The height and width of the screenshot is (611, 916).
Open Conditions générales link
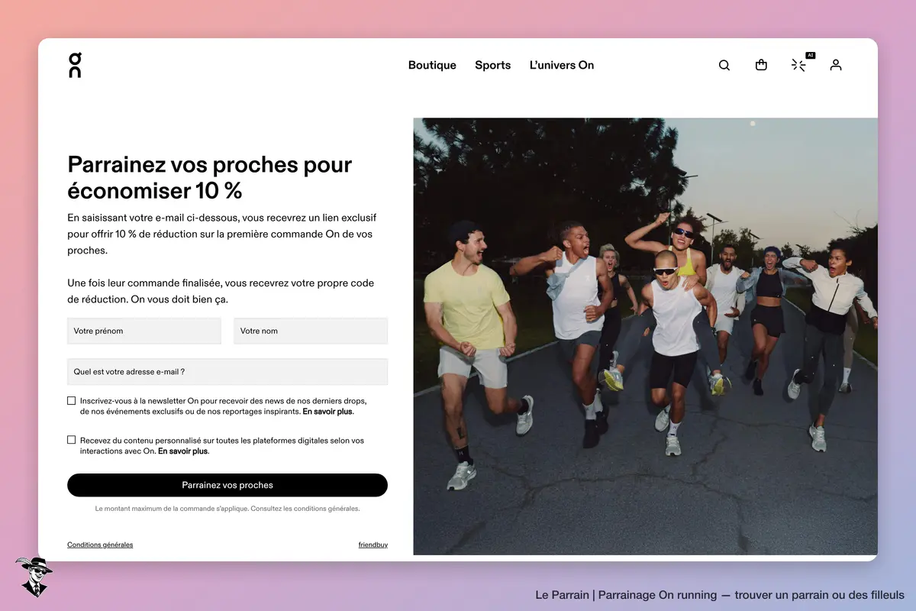(x=100, y=545)
